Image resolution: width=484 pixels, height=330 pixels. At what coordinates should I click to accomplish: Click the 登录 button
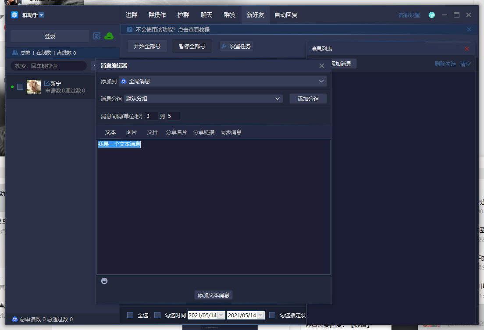[x=50, y=36]
